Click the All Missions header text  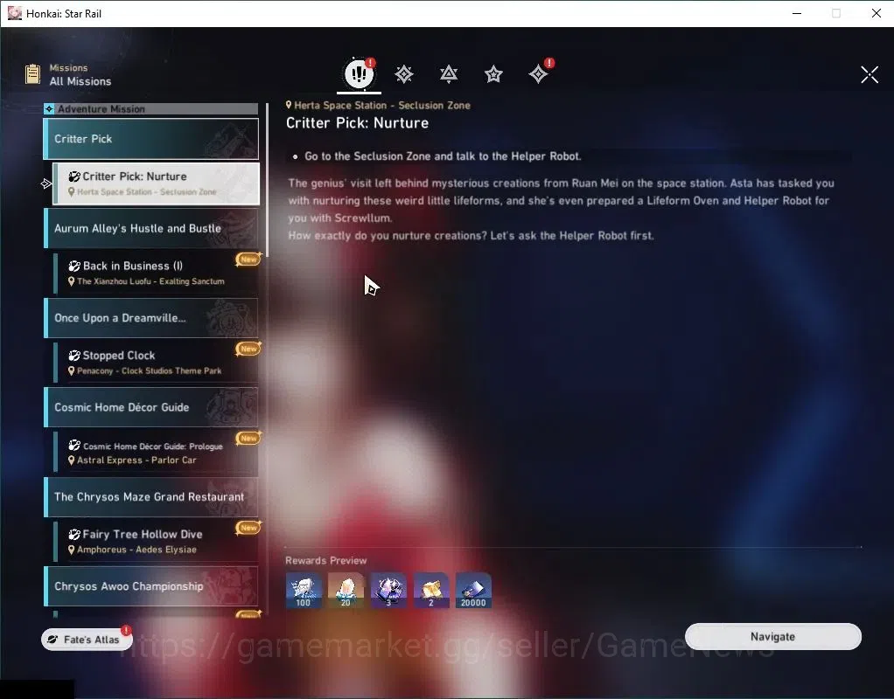[x=80, y=81]
